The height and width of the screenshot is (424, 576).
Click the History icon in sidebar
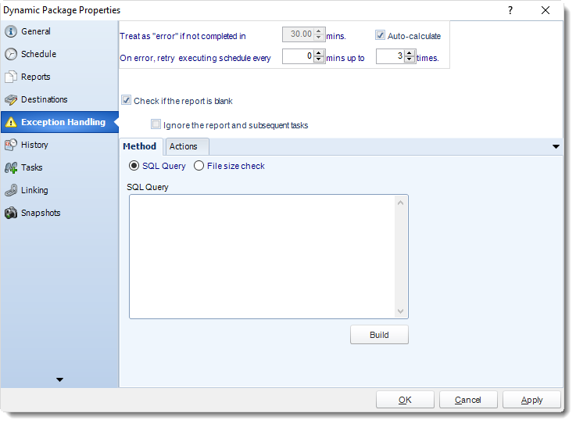pos(11,145)
